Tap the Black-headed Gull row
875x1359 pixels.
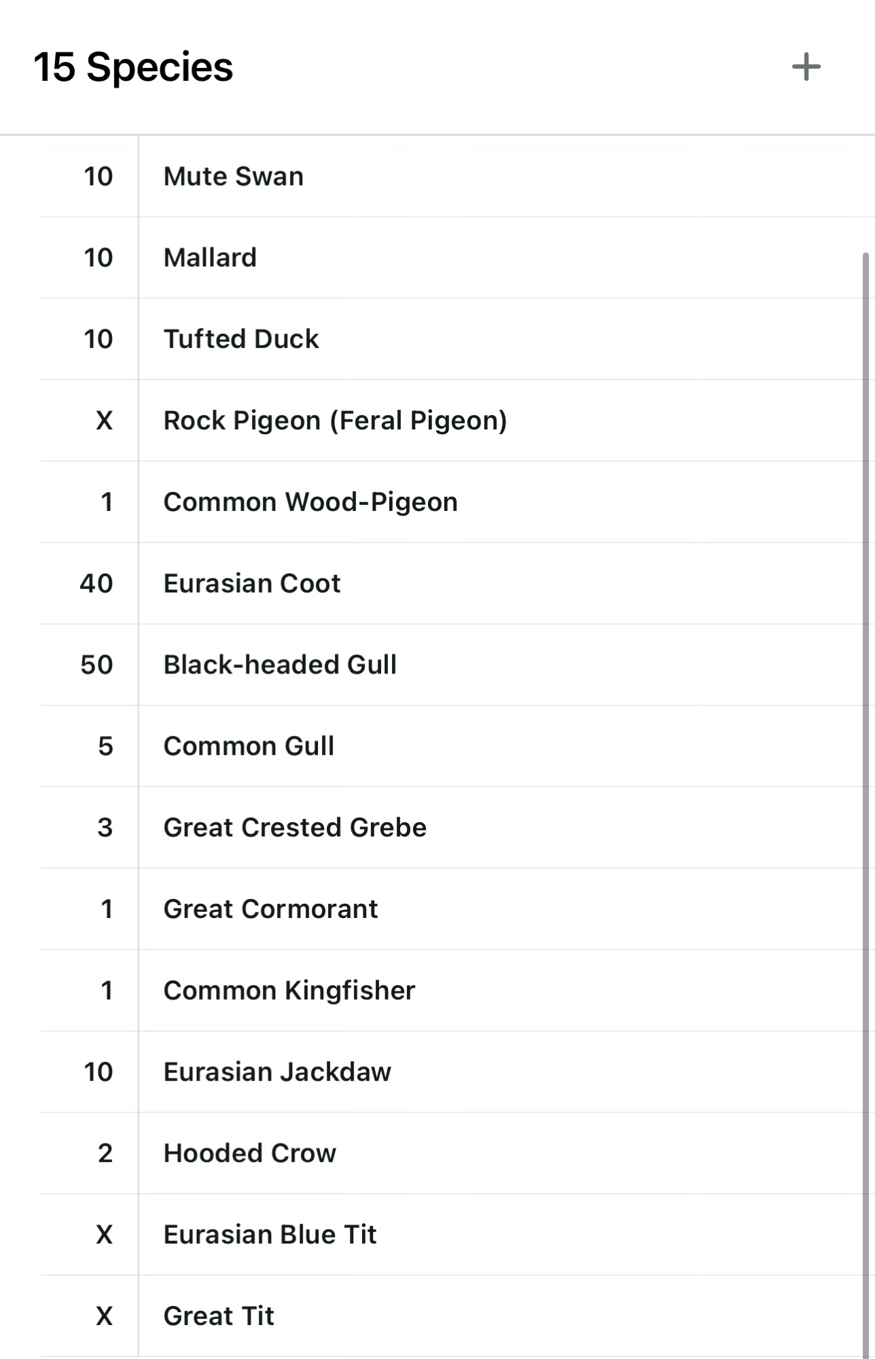(x=280, y=665)
